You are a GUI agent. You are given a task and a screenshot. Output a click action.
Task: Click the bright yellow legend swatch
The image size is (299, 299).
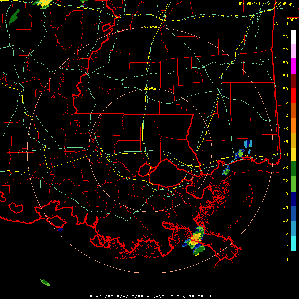pos(293,155)
